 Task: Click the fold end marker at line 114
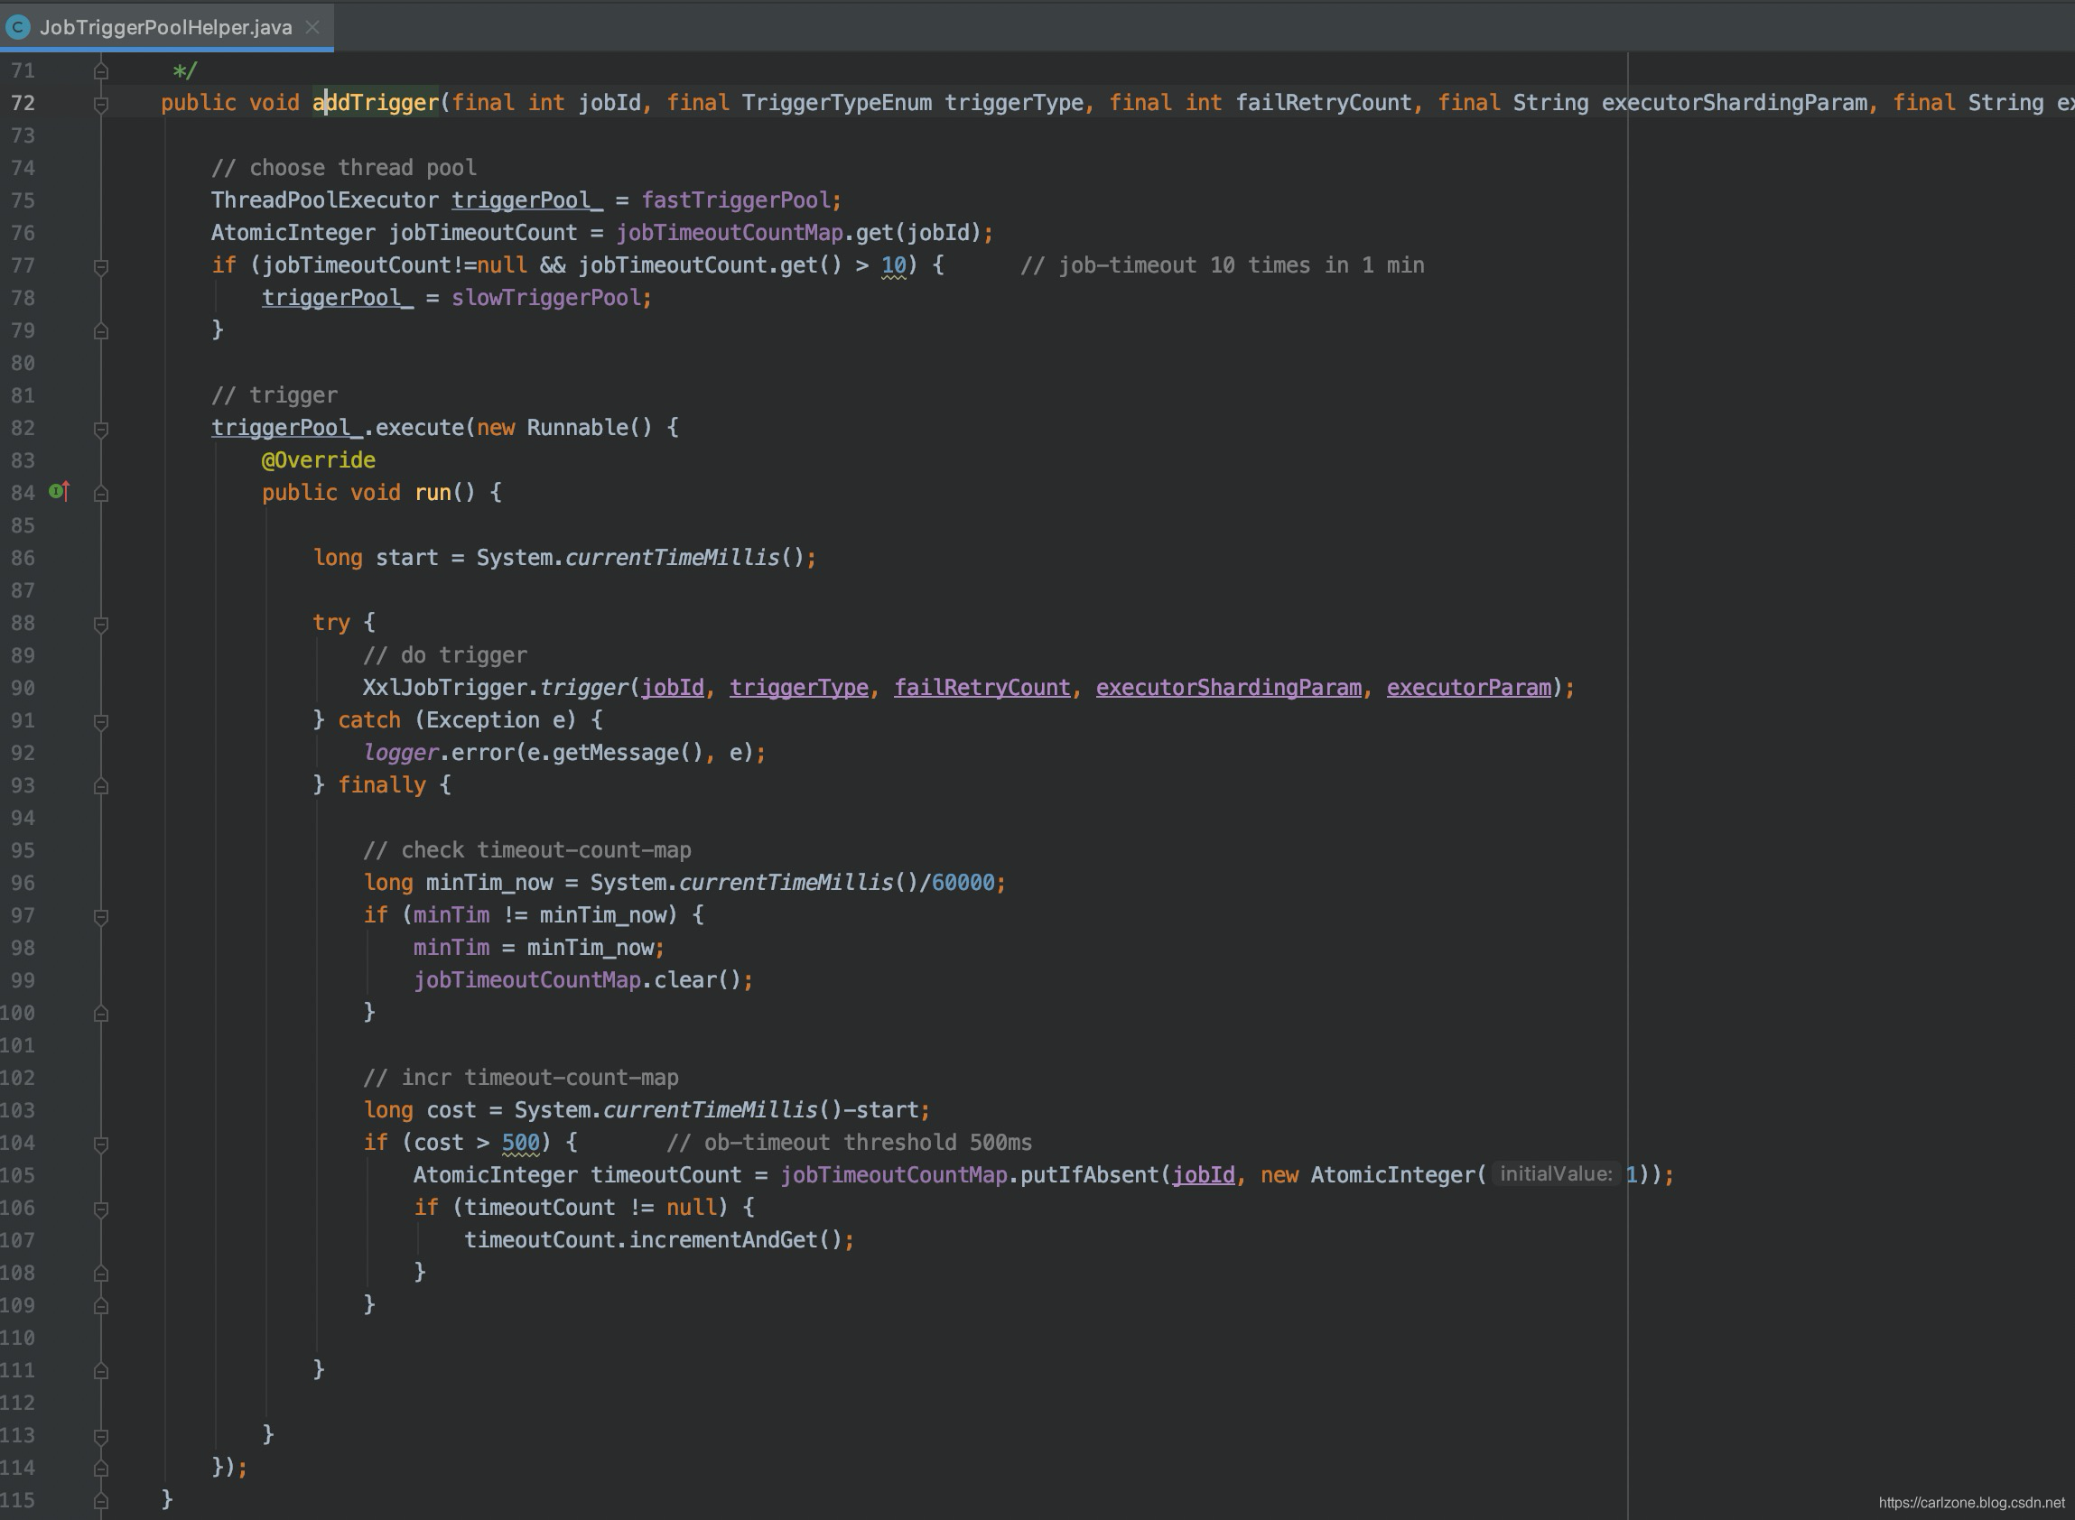point(101,1469)
